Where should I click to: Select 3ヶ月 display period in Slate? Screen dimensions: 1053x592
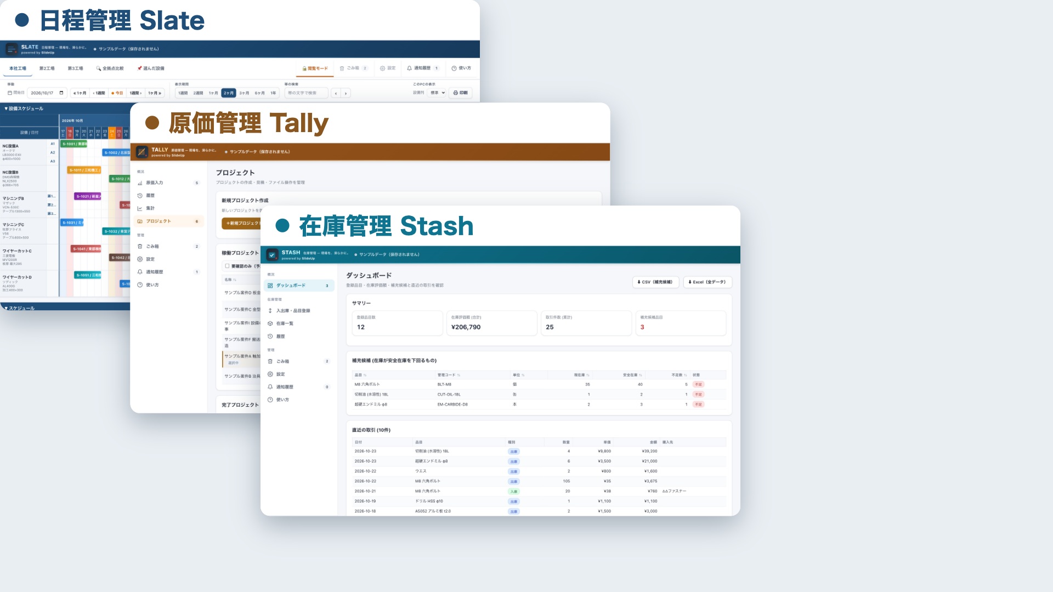pyautogui.click(x=244, y=93)
